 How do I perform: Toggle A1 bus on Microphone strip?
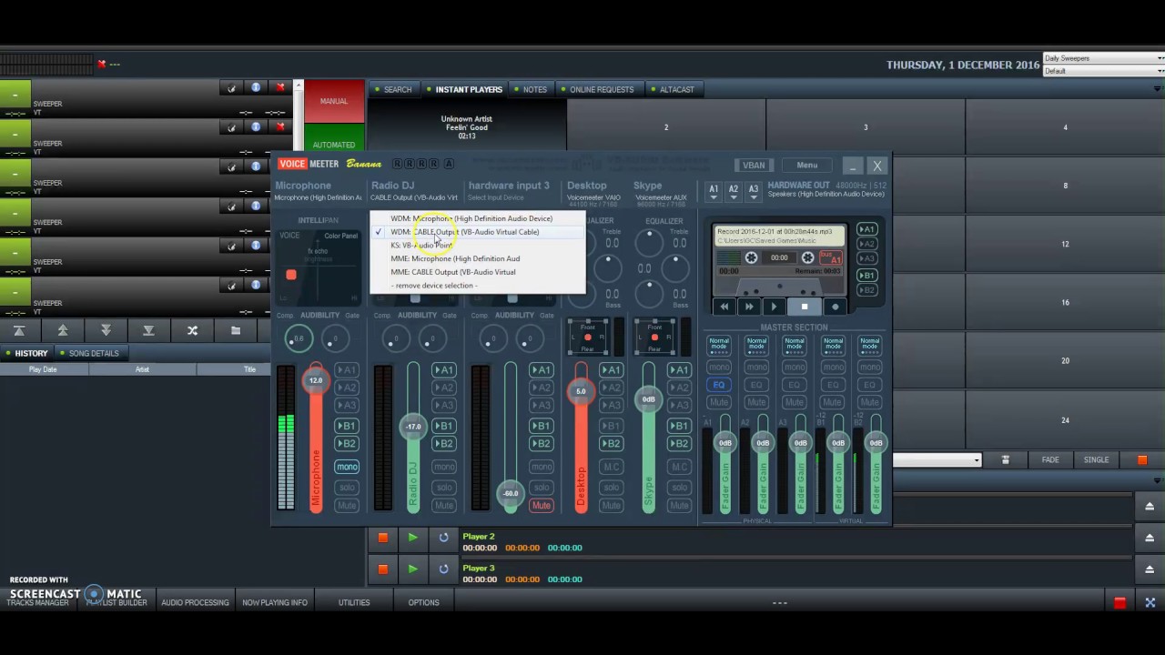(346, 370)
